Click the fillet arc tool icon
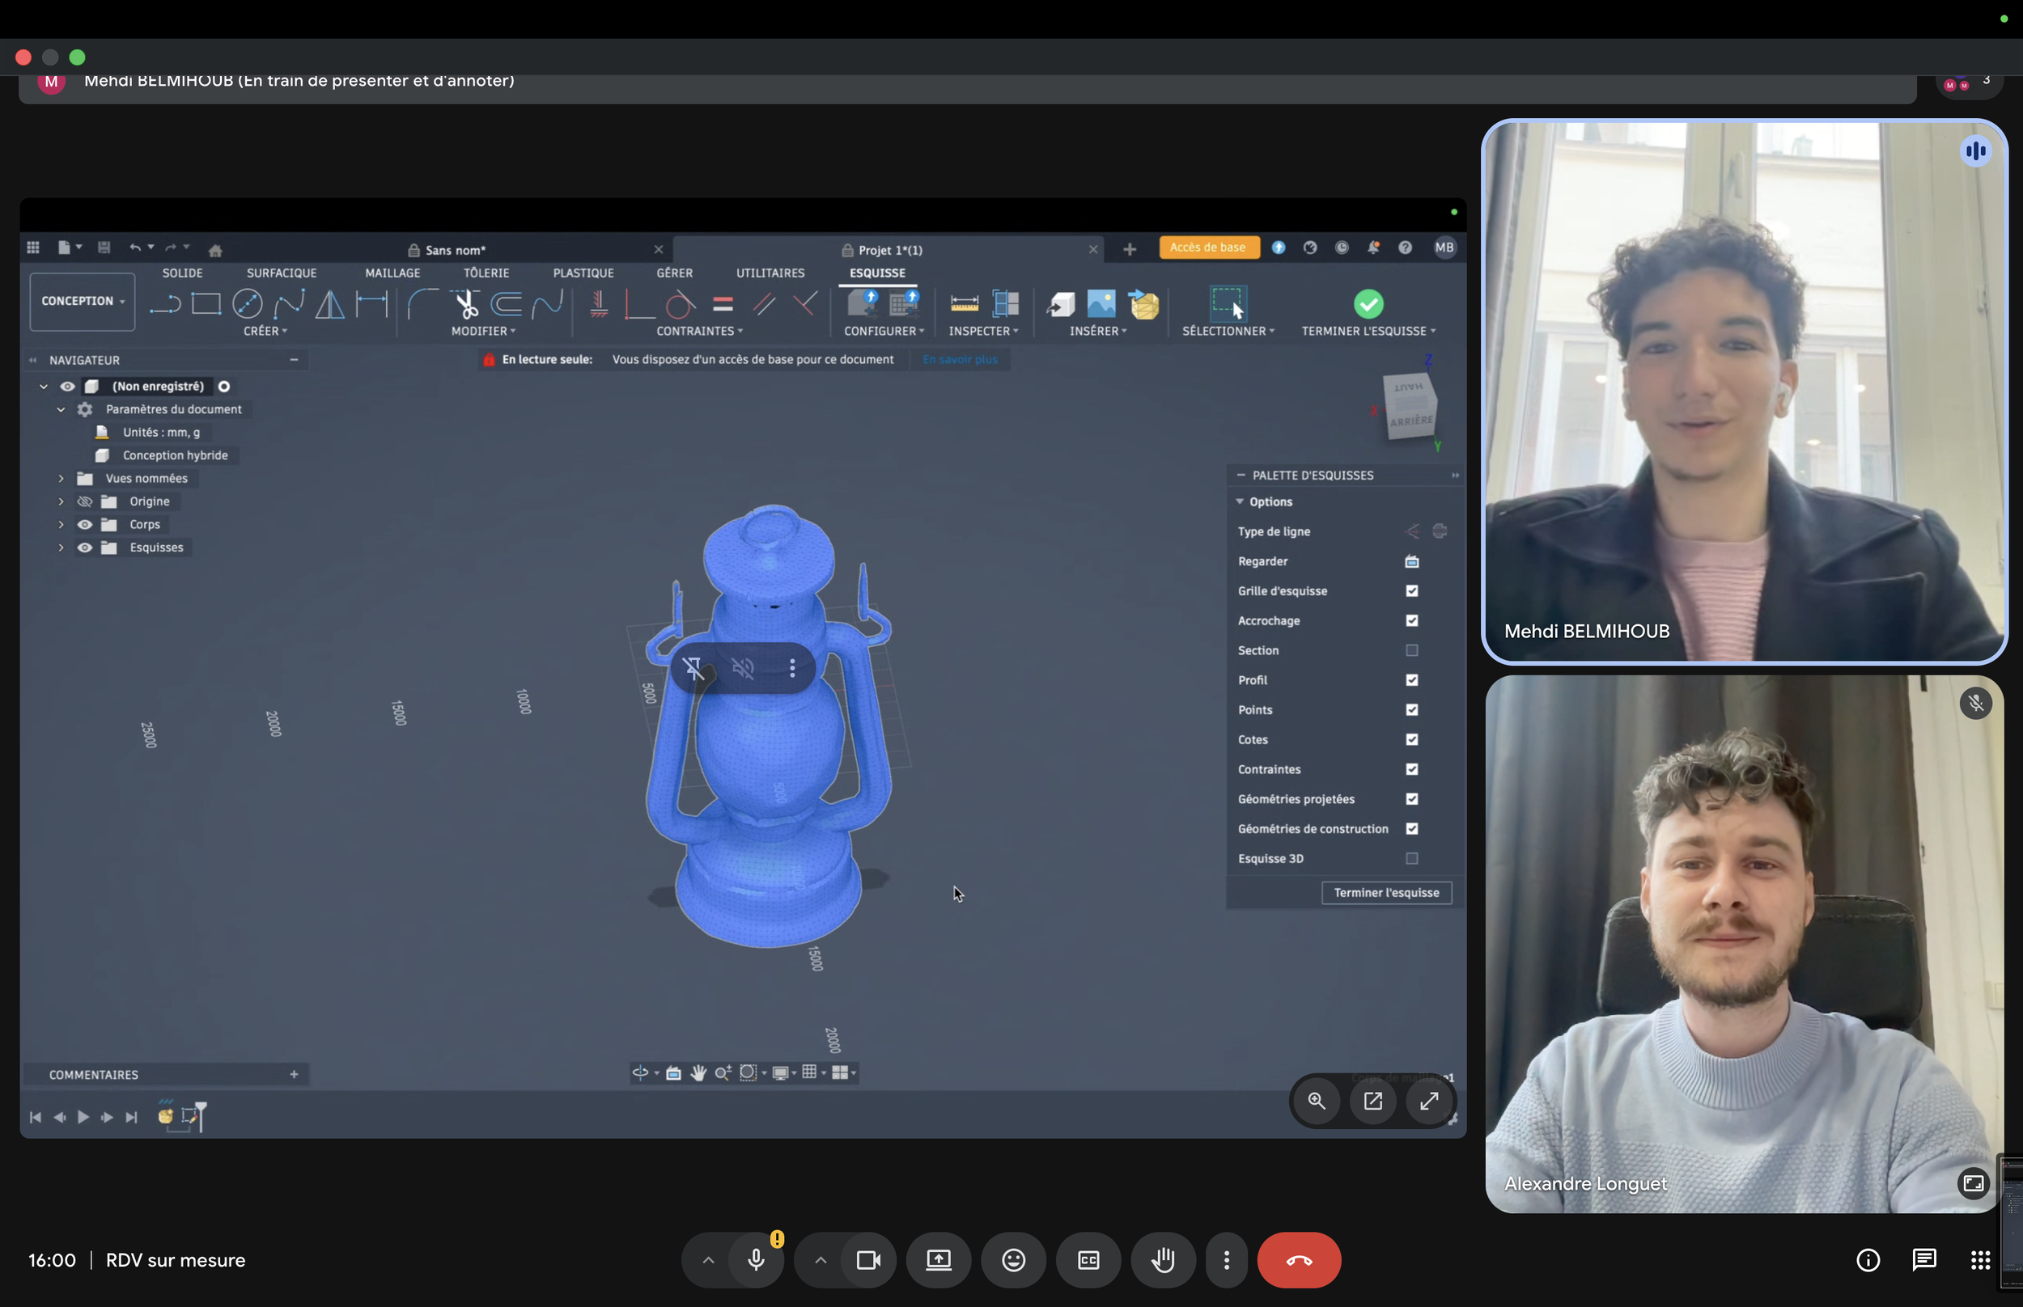Screen dimensions: 2023x1307 (x=421, y=304)
